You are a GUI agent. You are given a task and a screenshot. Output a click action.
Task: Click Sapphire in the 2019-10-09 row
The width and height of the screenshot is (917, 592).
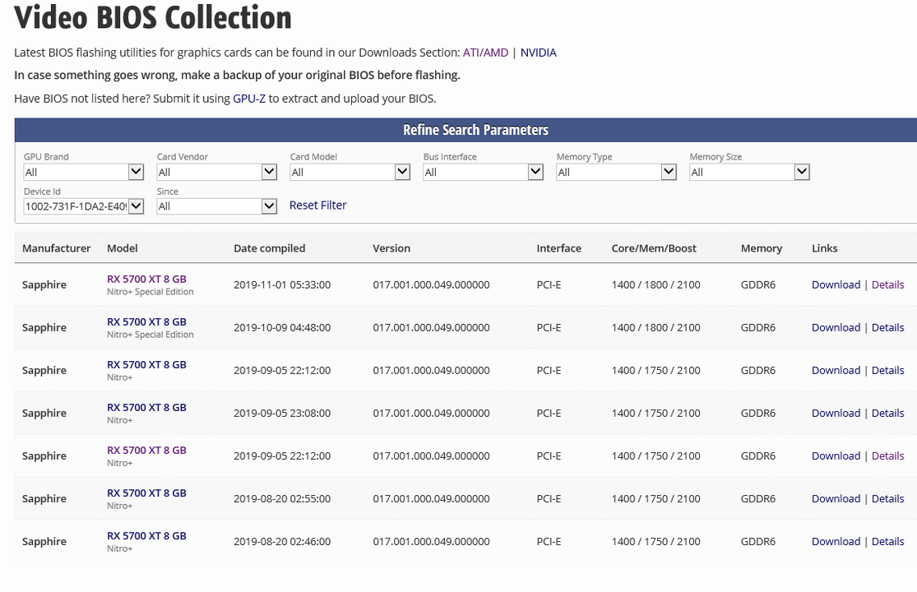(44, 327)
